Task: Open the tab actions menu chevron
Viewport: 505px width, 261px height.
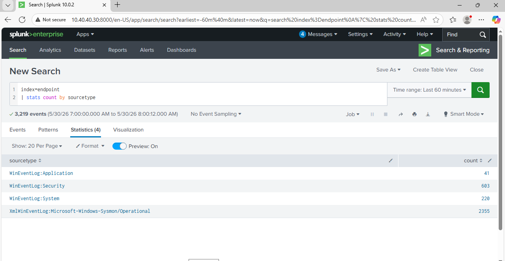Action: 8,5
